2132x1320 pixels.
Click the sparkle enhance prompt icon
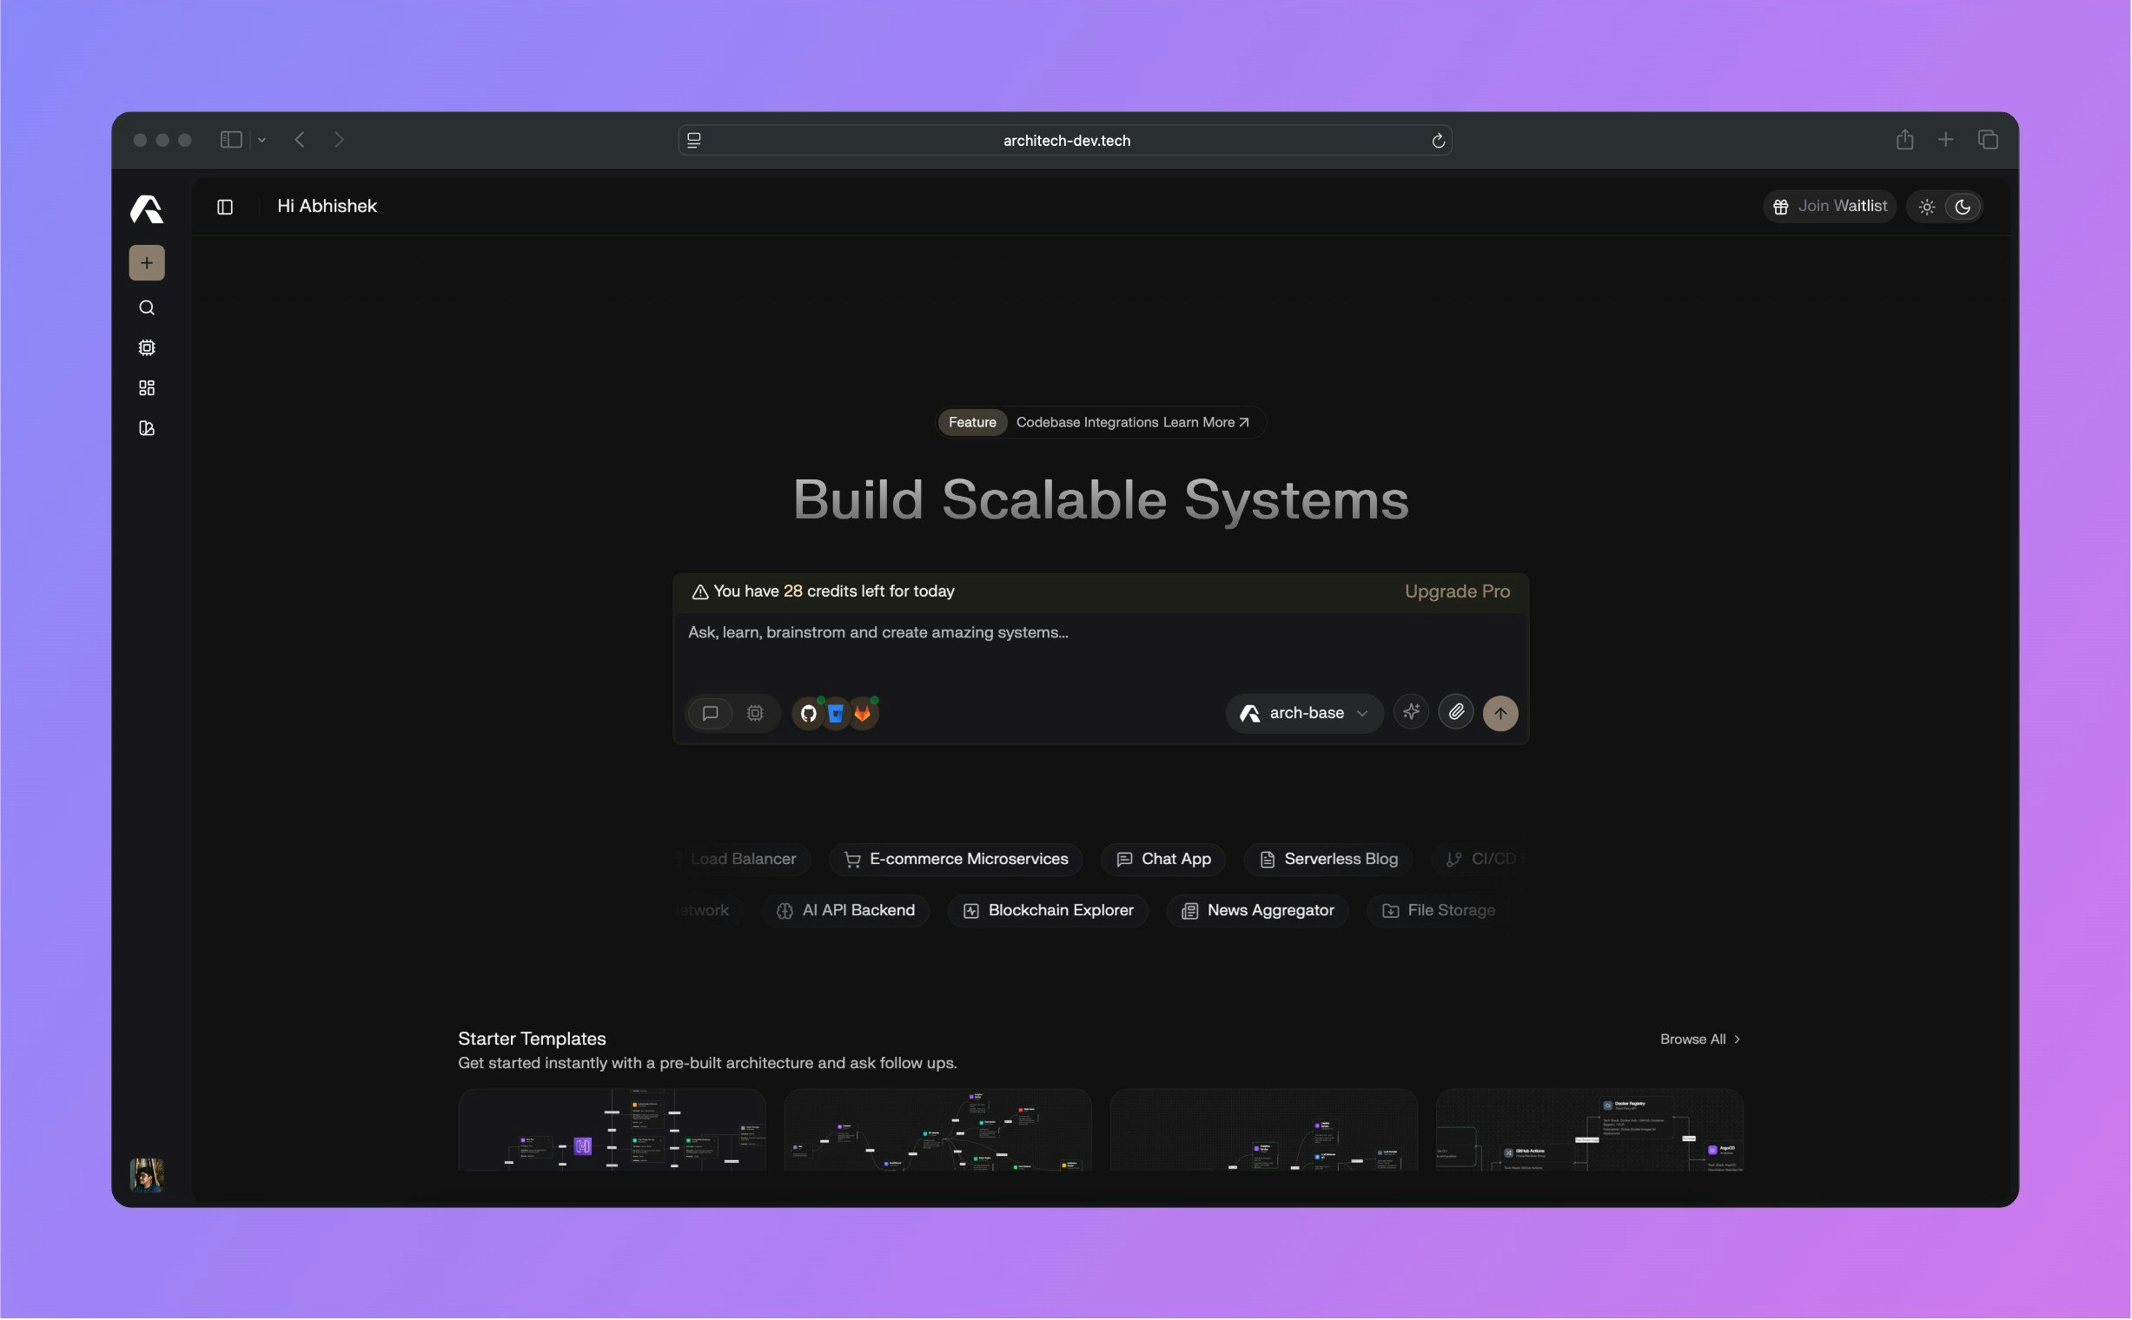coord(1412,713)
